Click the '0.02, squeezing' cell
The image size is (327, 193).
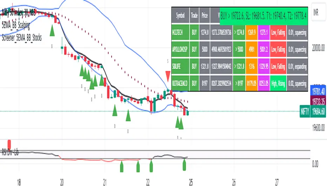coord(298,84)
